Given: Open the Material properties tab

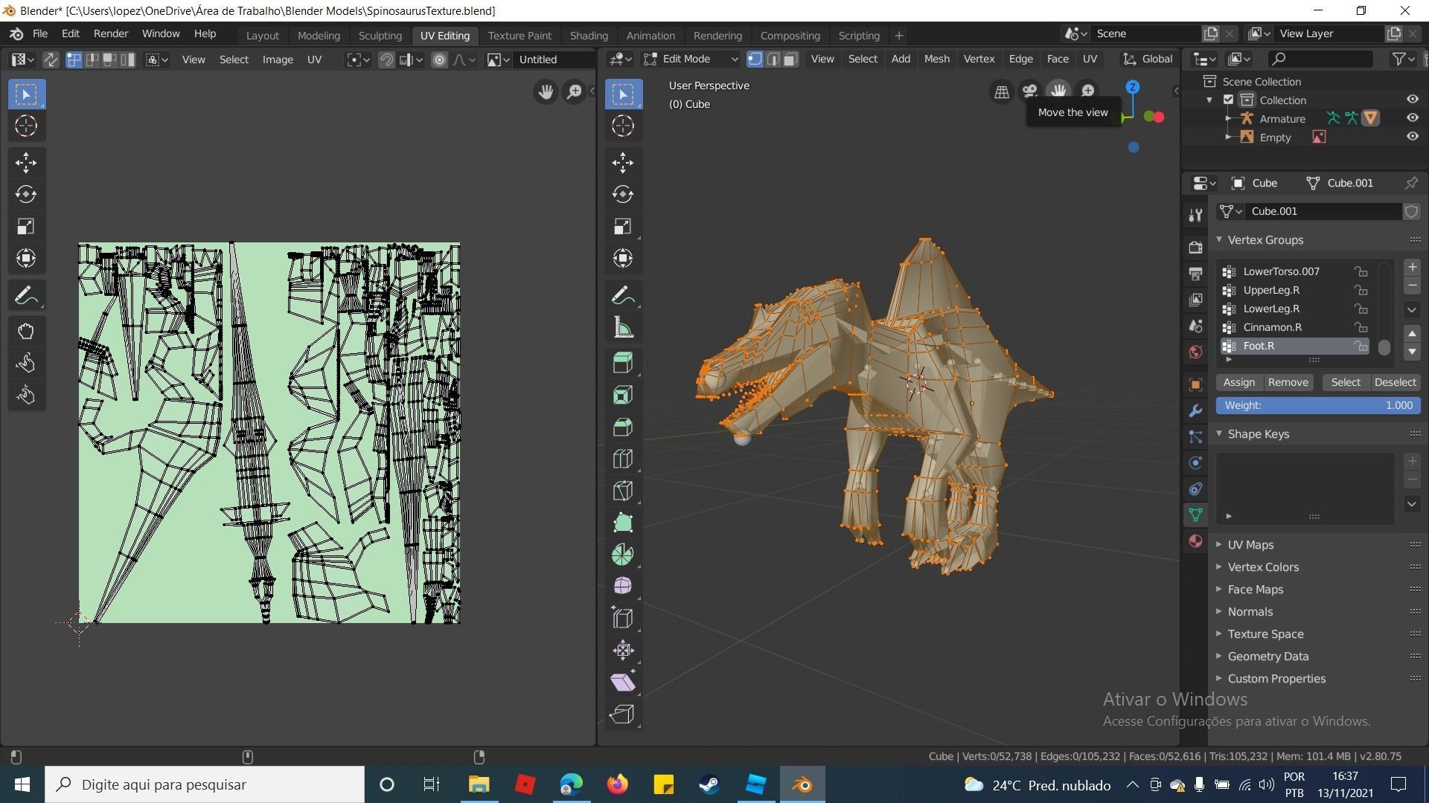Looking at the screenshot, I should (1195, 541).
